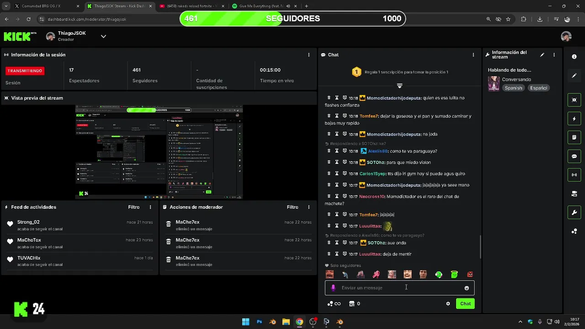Open Feed de actividades three-dots menu
585x329 pixels.
[x=150, y=207]
